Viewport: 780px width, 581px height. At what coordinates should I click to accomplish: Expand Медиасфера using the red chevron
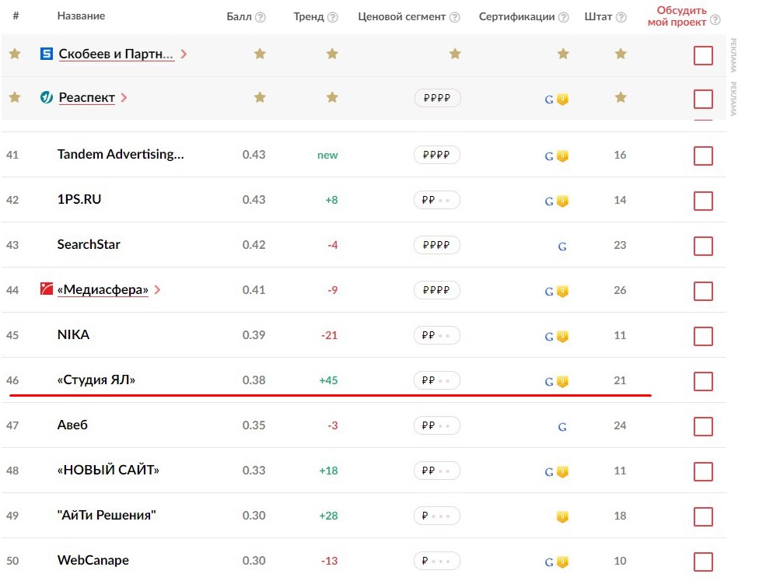click(157, 289)
